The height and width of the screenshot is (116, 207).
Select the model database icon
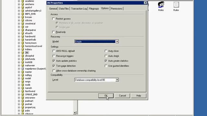point(23,78)
